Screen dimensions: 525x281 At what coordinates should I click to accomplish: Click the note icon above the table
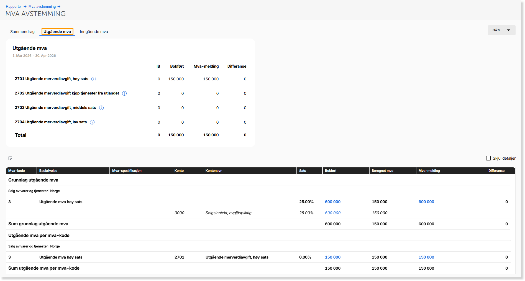(x=10, y=158)
